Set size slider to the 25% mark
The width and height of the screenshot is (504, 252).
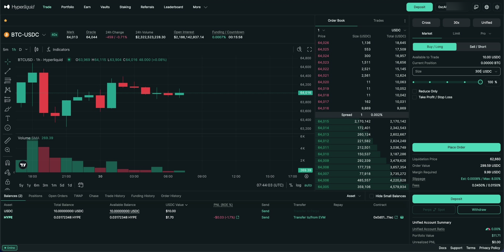click(x=430, y=82)
